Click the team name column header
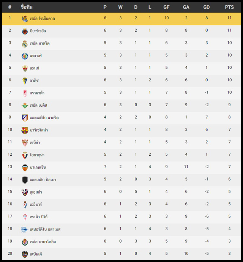Viewport: 243px width, 262px height. click(27, 7)
